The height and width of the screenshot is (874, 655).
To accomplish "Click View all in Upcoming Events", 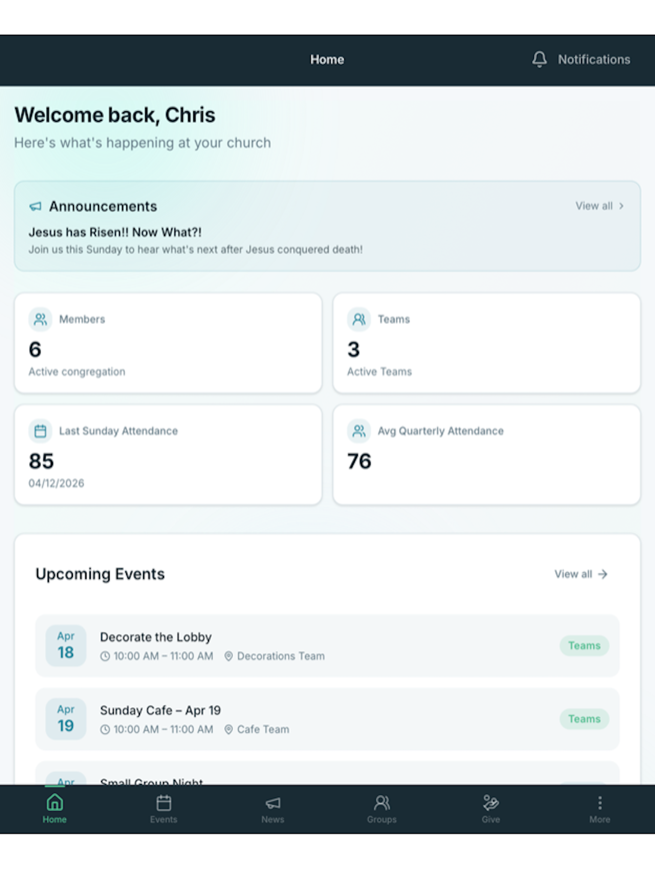I will [573, 574].
